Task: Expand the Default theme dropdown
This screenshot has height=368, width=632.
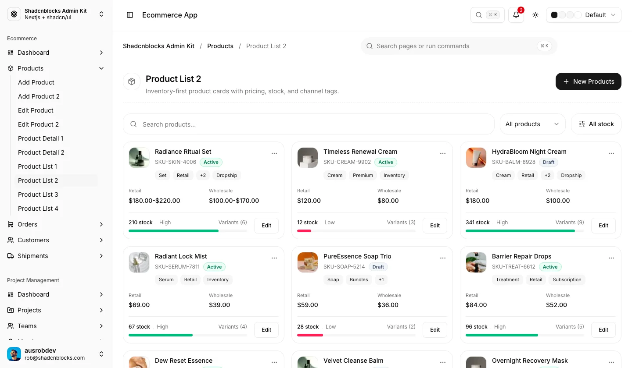Action: [584, 15]
